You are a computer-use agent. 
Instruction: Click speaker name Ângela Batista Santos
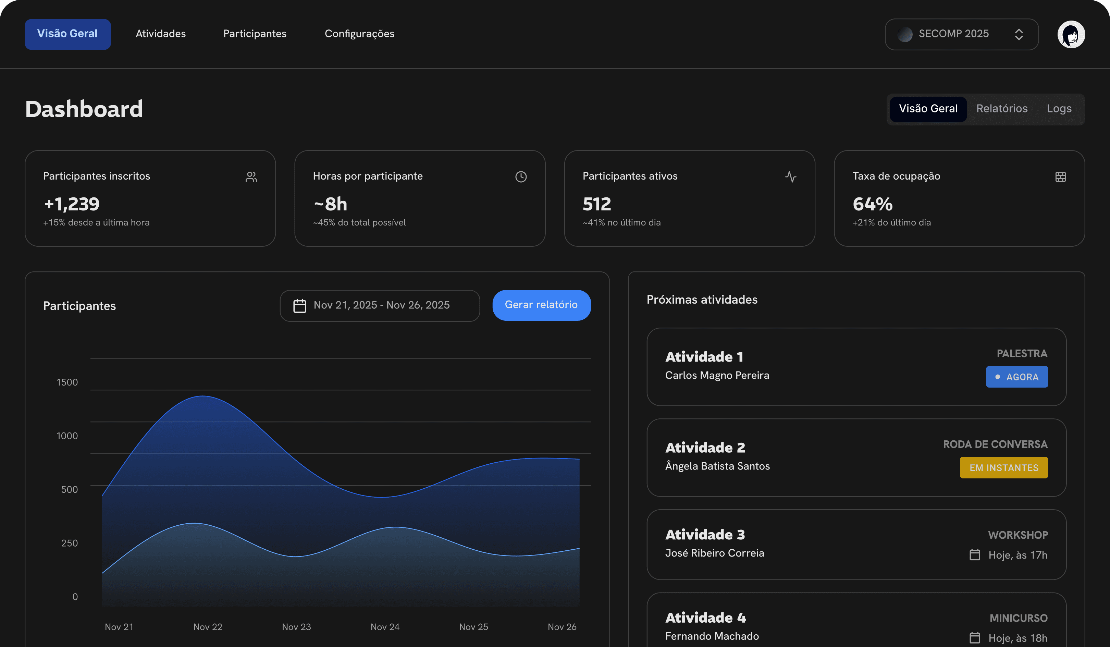[x=717, y=465]
